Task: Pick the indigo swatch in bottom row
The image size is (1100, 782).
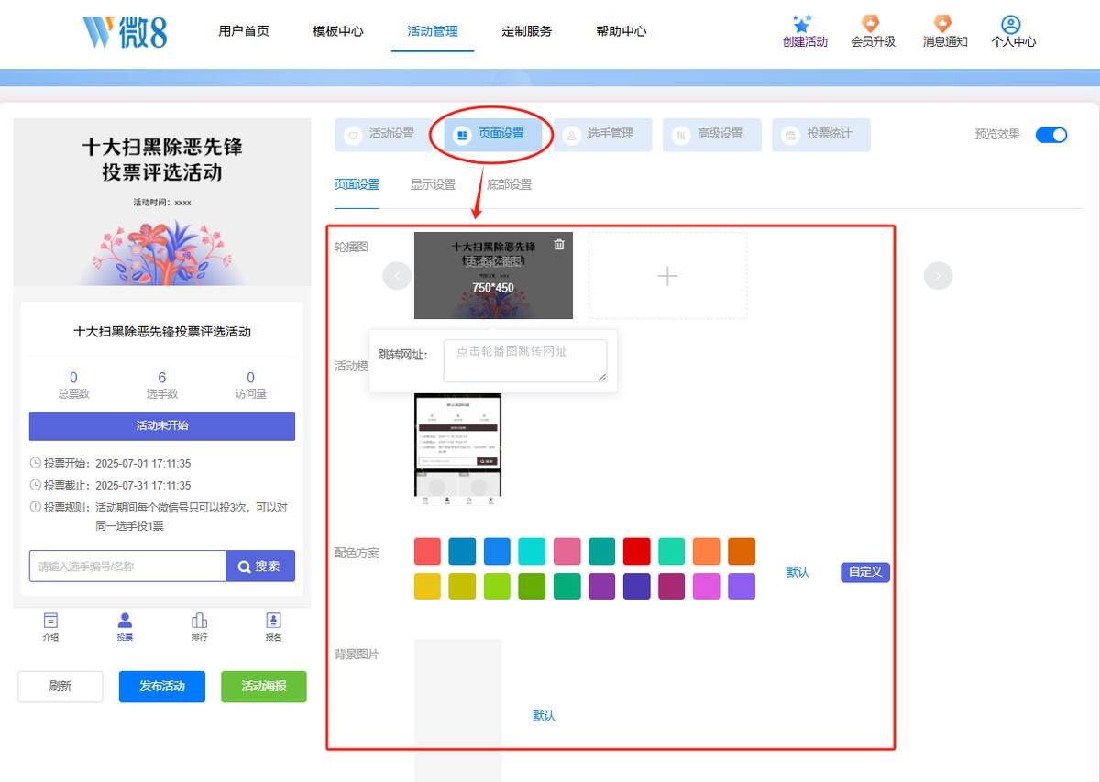Action: pyautogui.click(x=637, y=587)
